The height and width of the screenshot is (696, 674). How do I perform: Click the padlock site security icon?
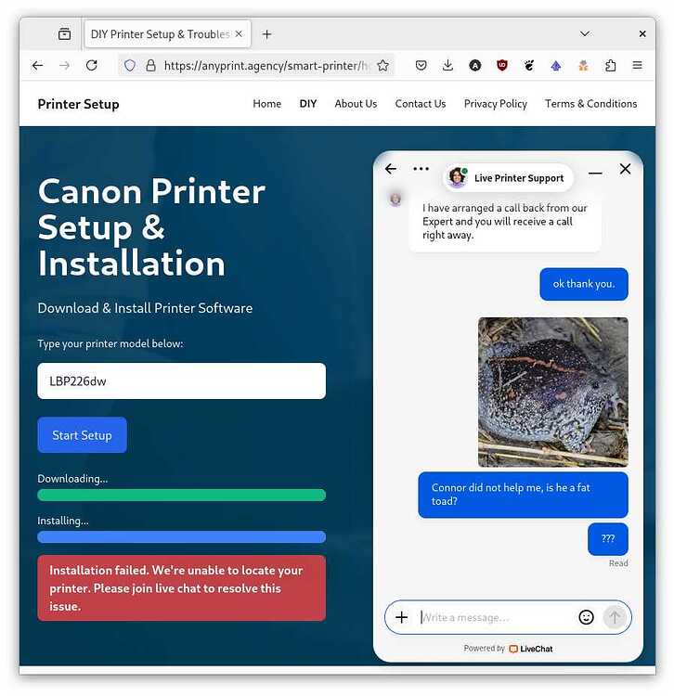click(x=151, y=66)
